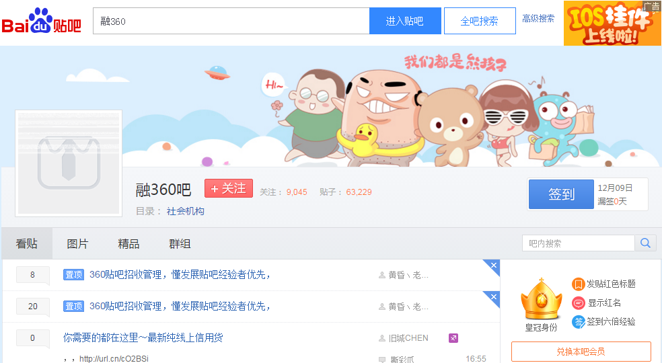Click the first 置顶 pinned tag
The image size is (662, 363).
coord(73,275)
